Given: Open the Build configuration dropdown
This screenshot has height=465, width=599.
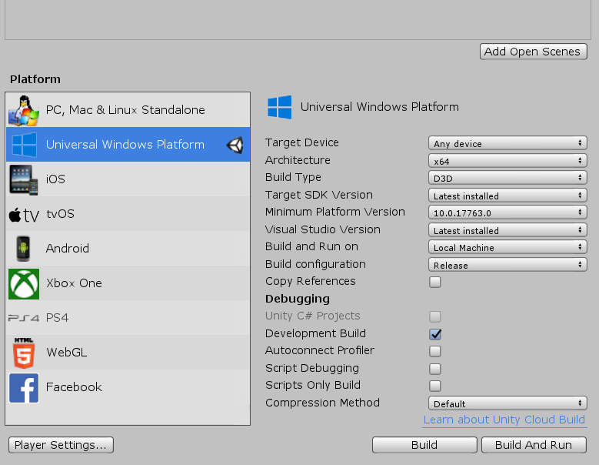Looking at the screenshot, I should (x=507, y=265).
